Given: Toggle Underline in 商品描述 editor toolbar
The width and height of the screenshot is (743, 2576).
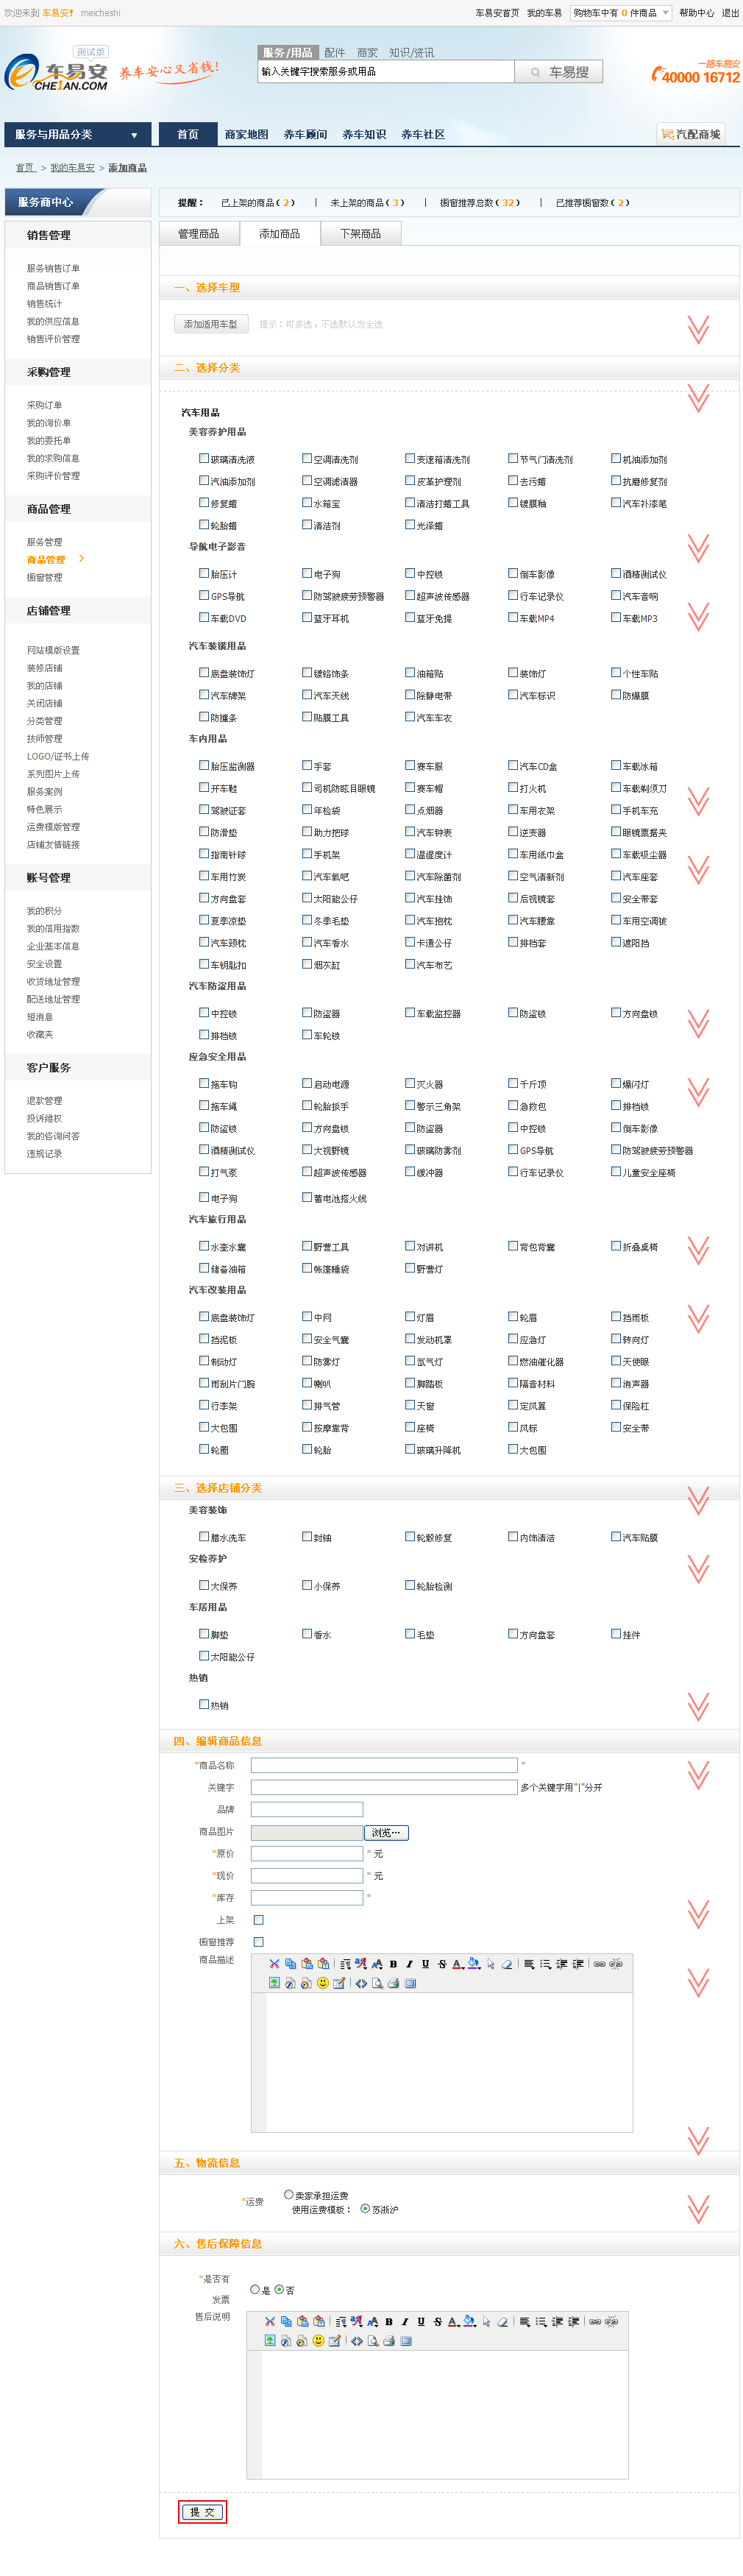Looking at the screenshot, I should pos(425,1964).
